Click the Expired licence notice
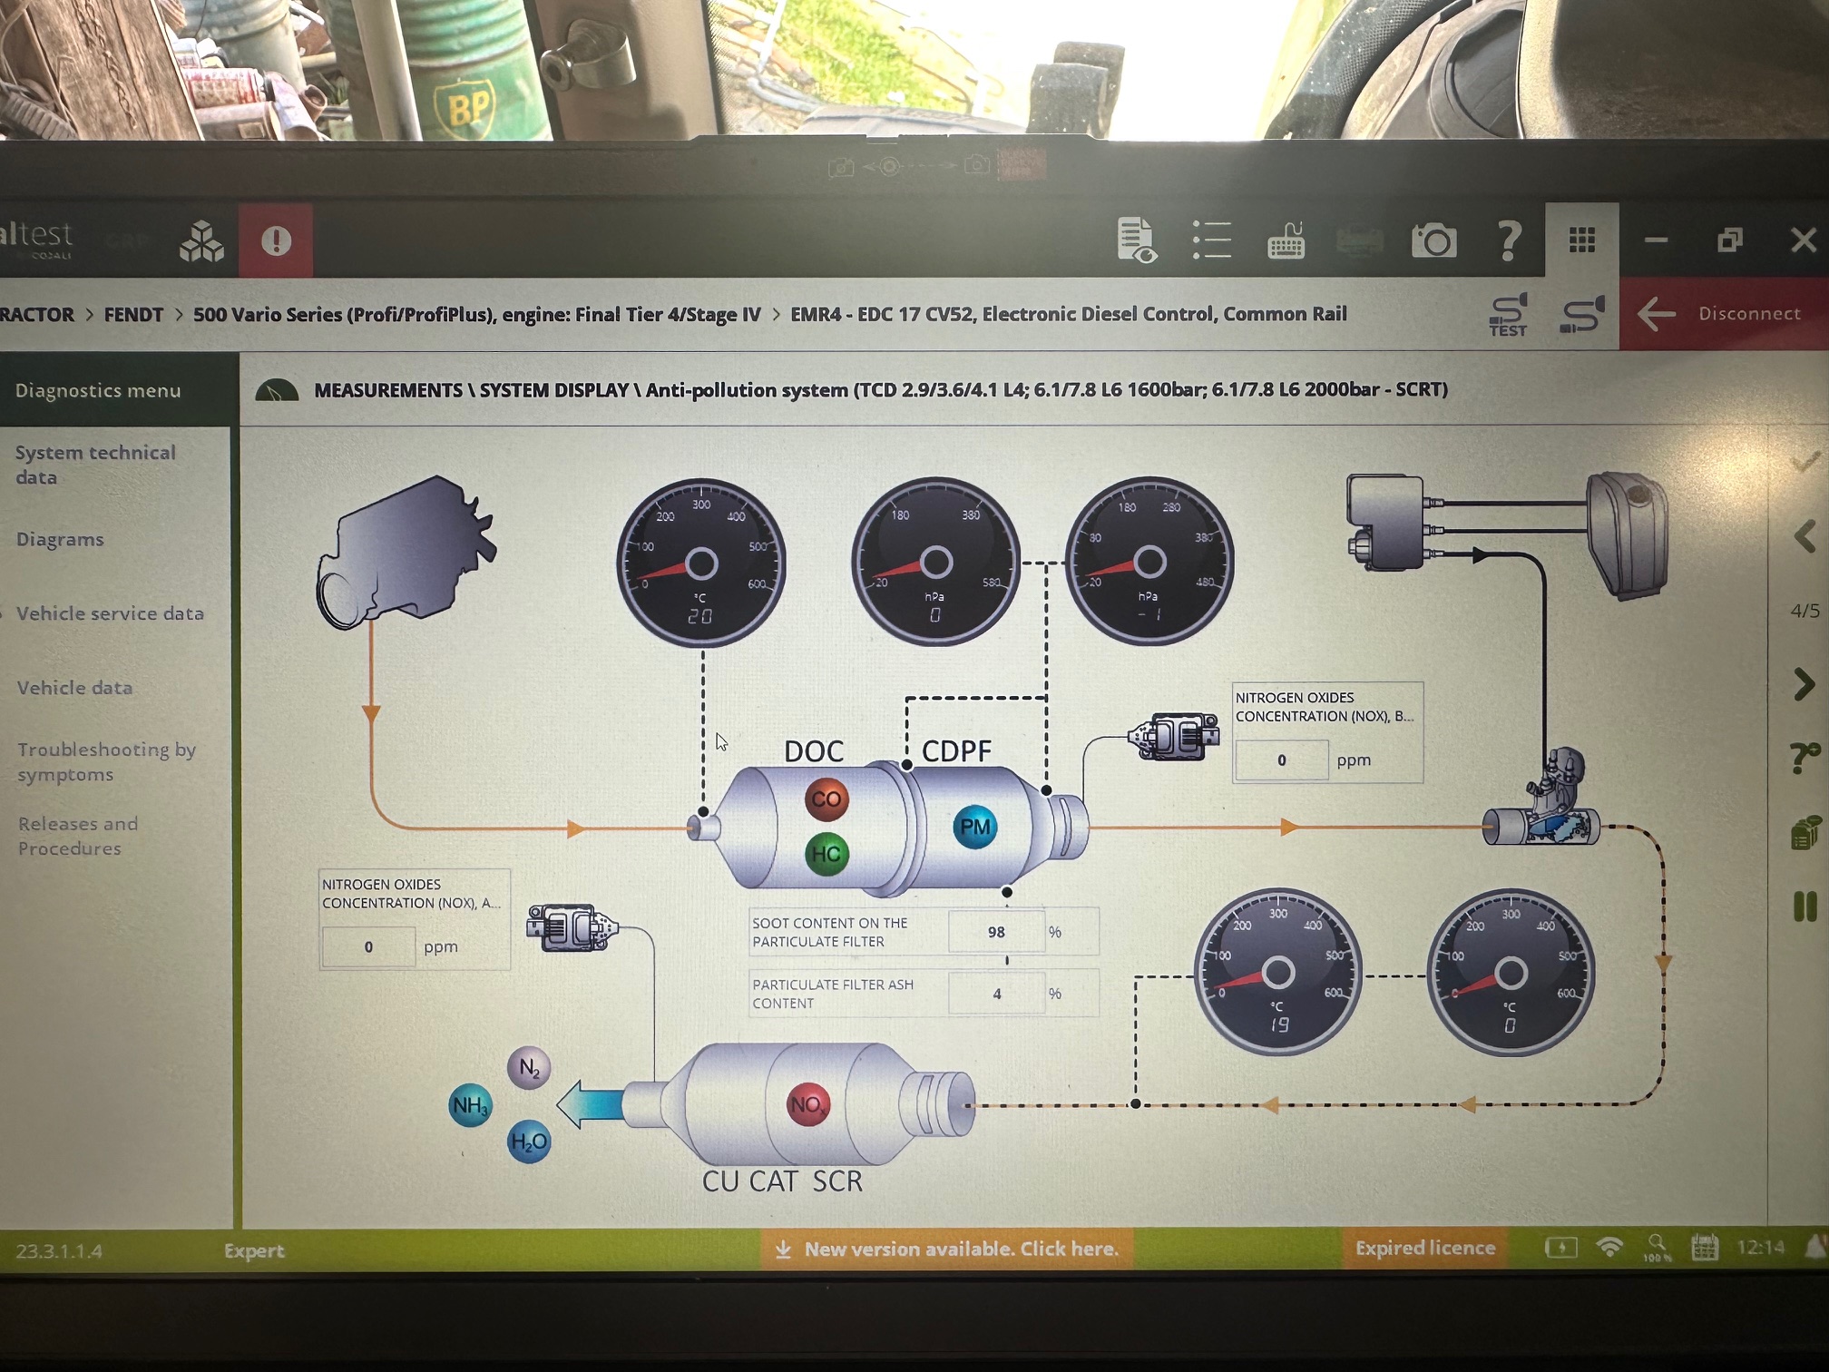Viewport: 1829px width, 1372px height. click(1424, 1249)
